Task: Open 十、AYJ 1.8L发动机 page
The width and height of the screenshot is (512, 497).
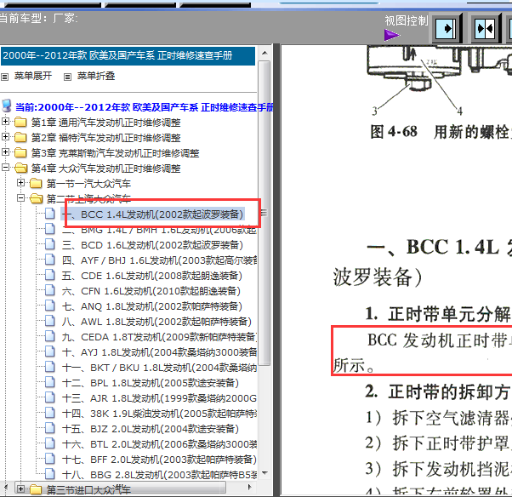Action: coord(159,352)
